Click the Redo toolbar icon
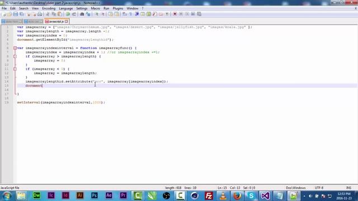358x201 pixels. tap(74, 14)
